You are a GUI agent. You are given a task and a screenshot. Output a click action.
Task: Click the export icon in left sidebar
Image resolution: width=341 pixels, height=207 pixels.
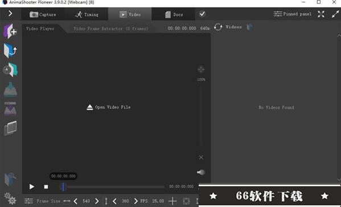[x=10, y=108]
